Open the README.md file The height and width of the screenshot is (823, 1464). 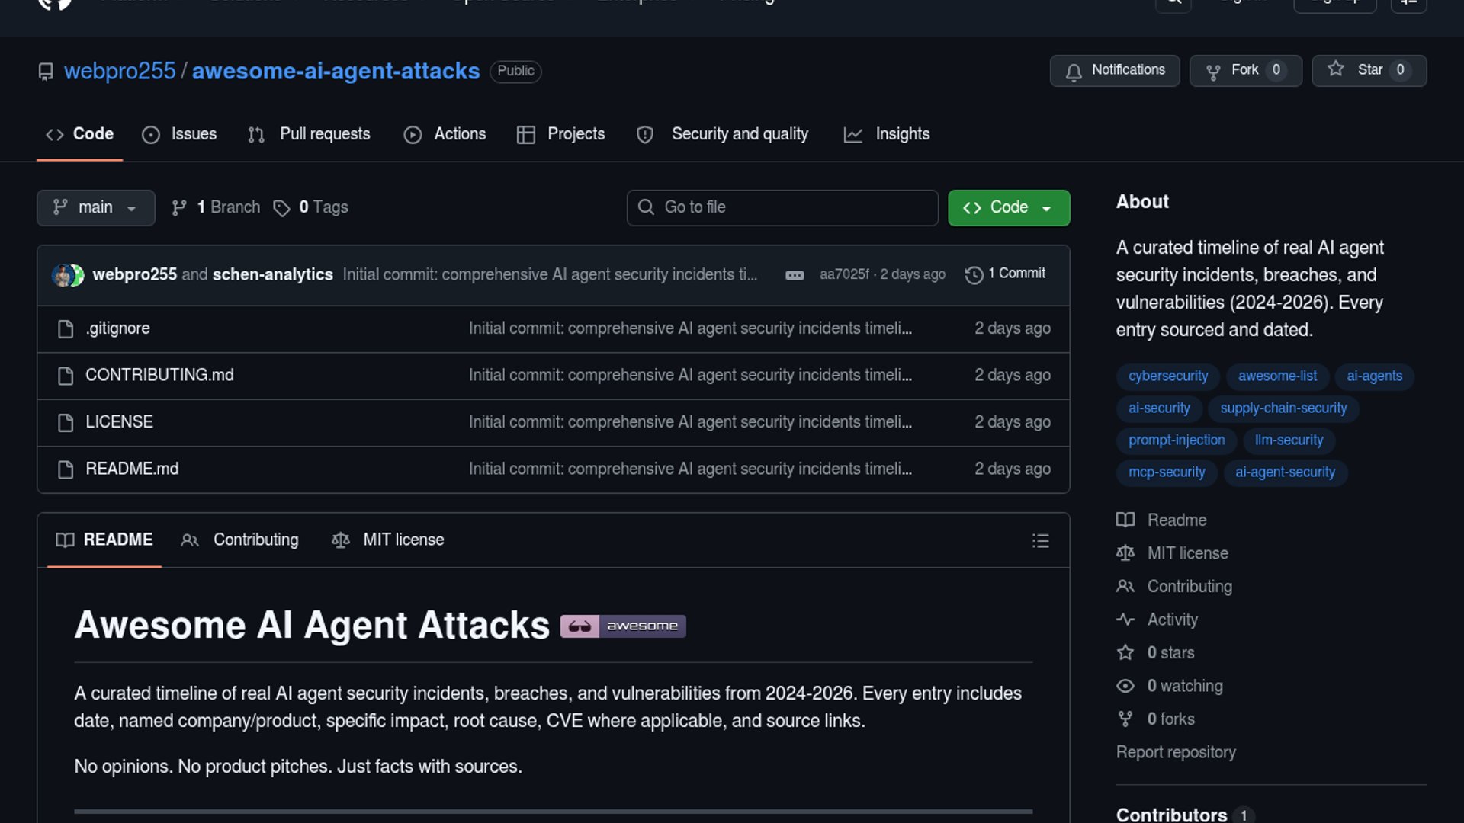click(132, 469)
